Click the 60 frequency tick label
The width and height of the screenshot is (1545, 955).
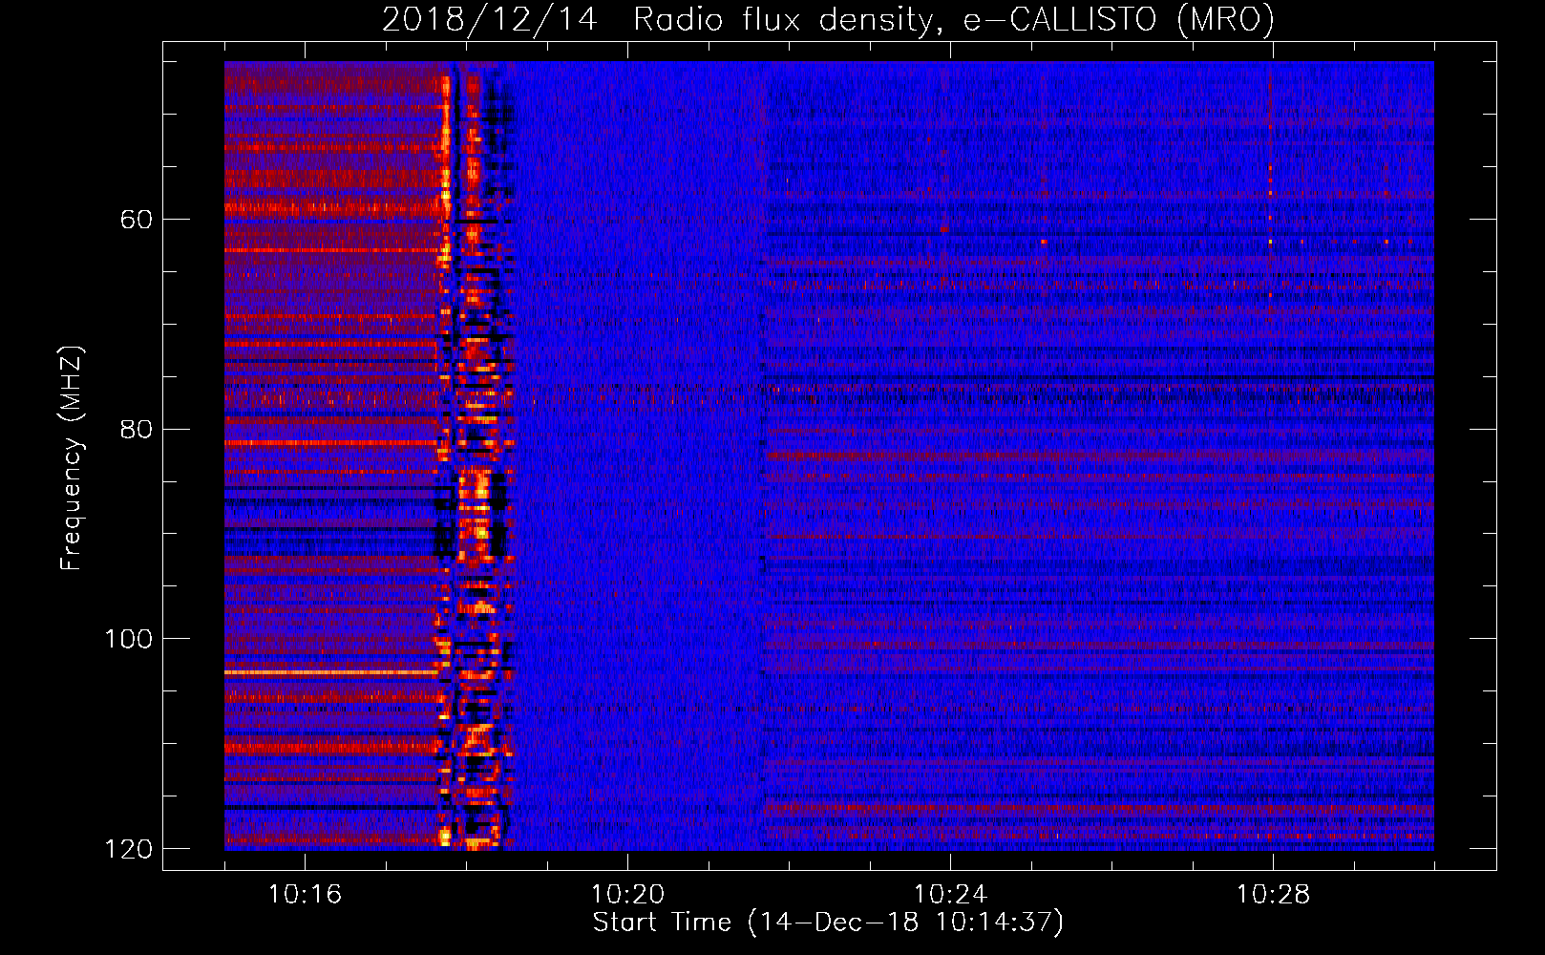[136, 220]
